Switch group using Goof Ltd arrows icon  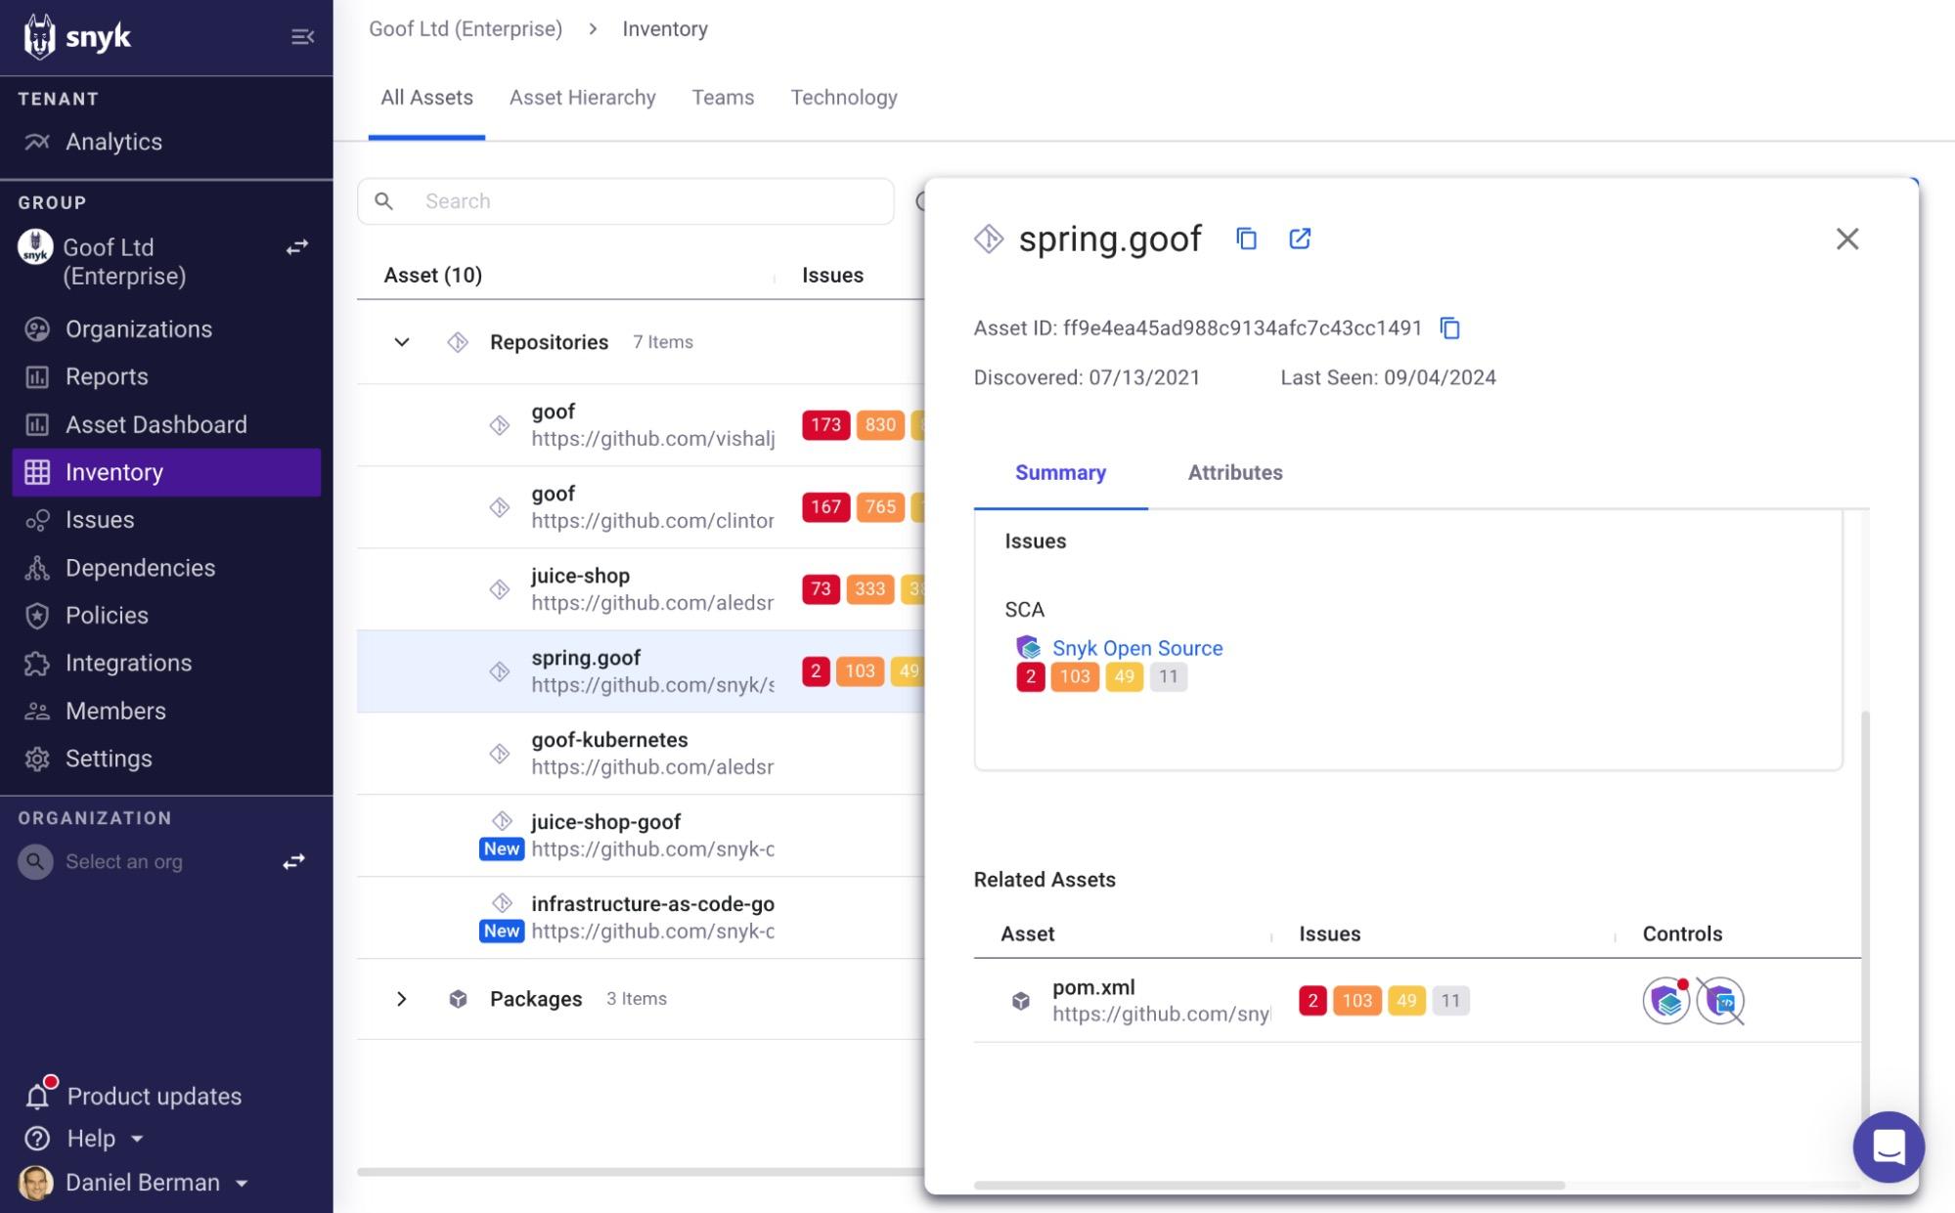coord(296,247)
